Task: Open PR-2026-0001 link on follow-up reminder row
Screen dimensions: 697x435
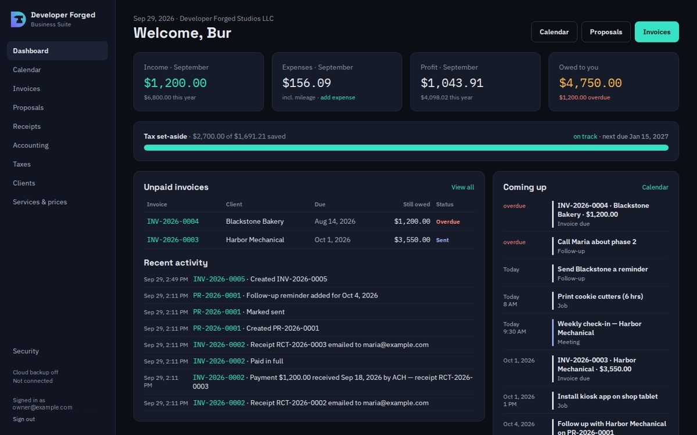Action: tap(217, 295)
